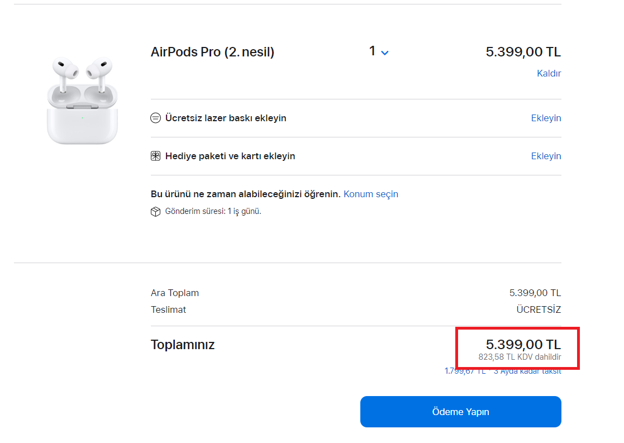Open the Konum seçin location link
The image size is (624, 443).
370,194
